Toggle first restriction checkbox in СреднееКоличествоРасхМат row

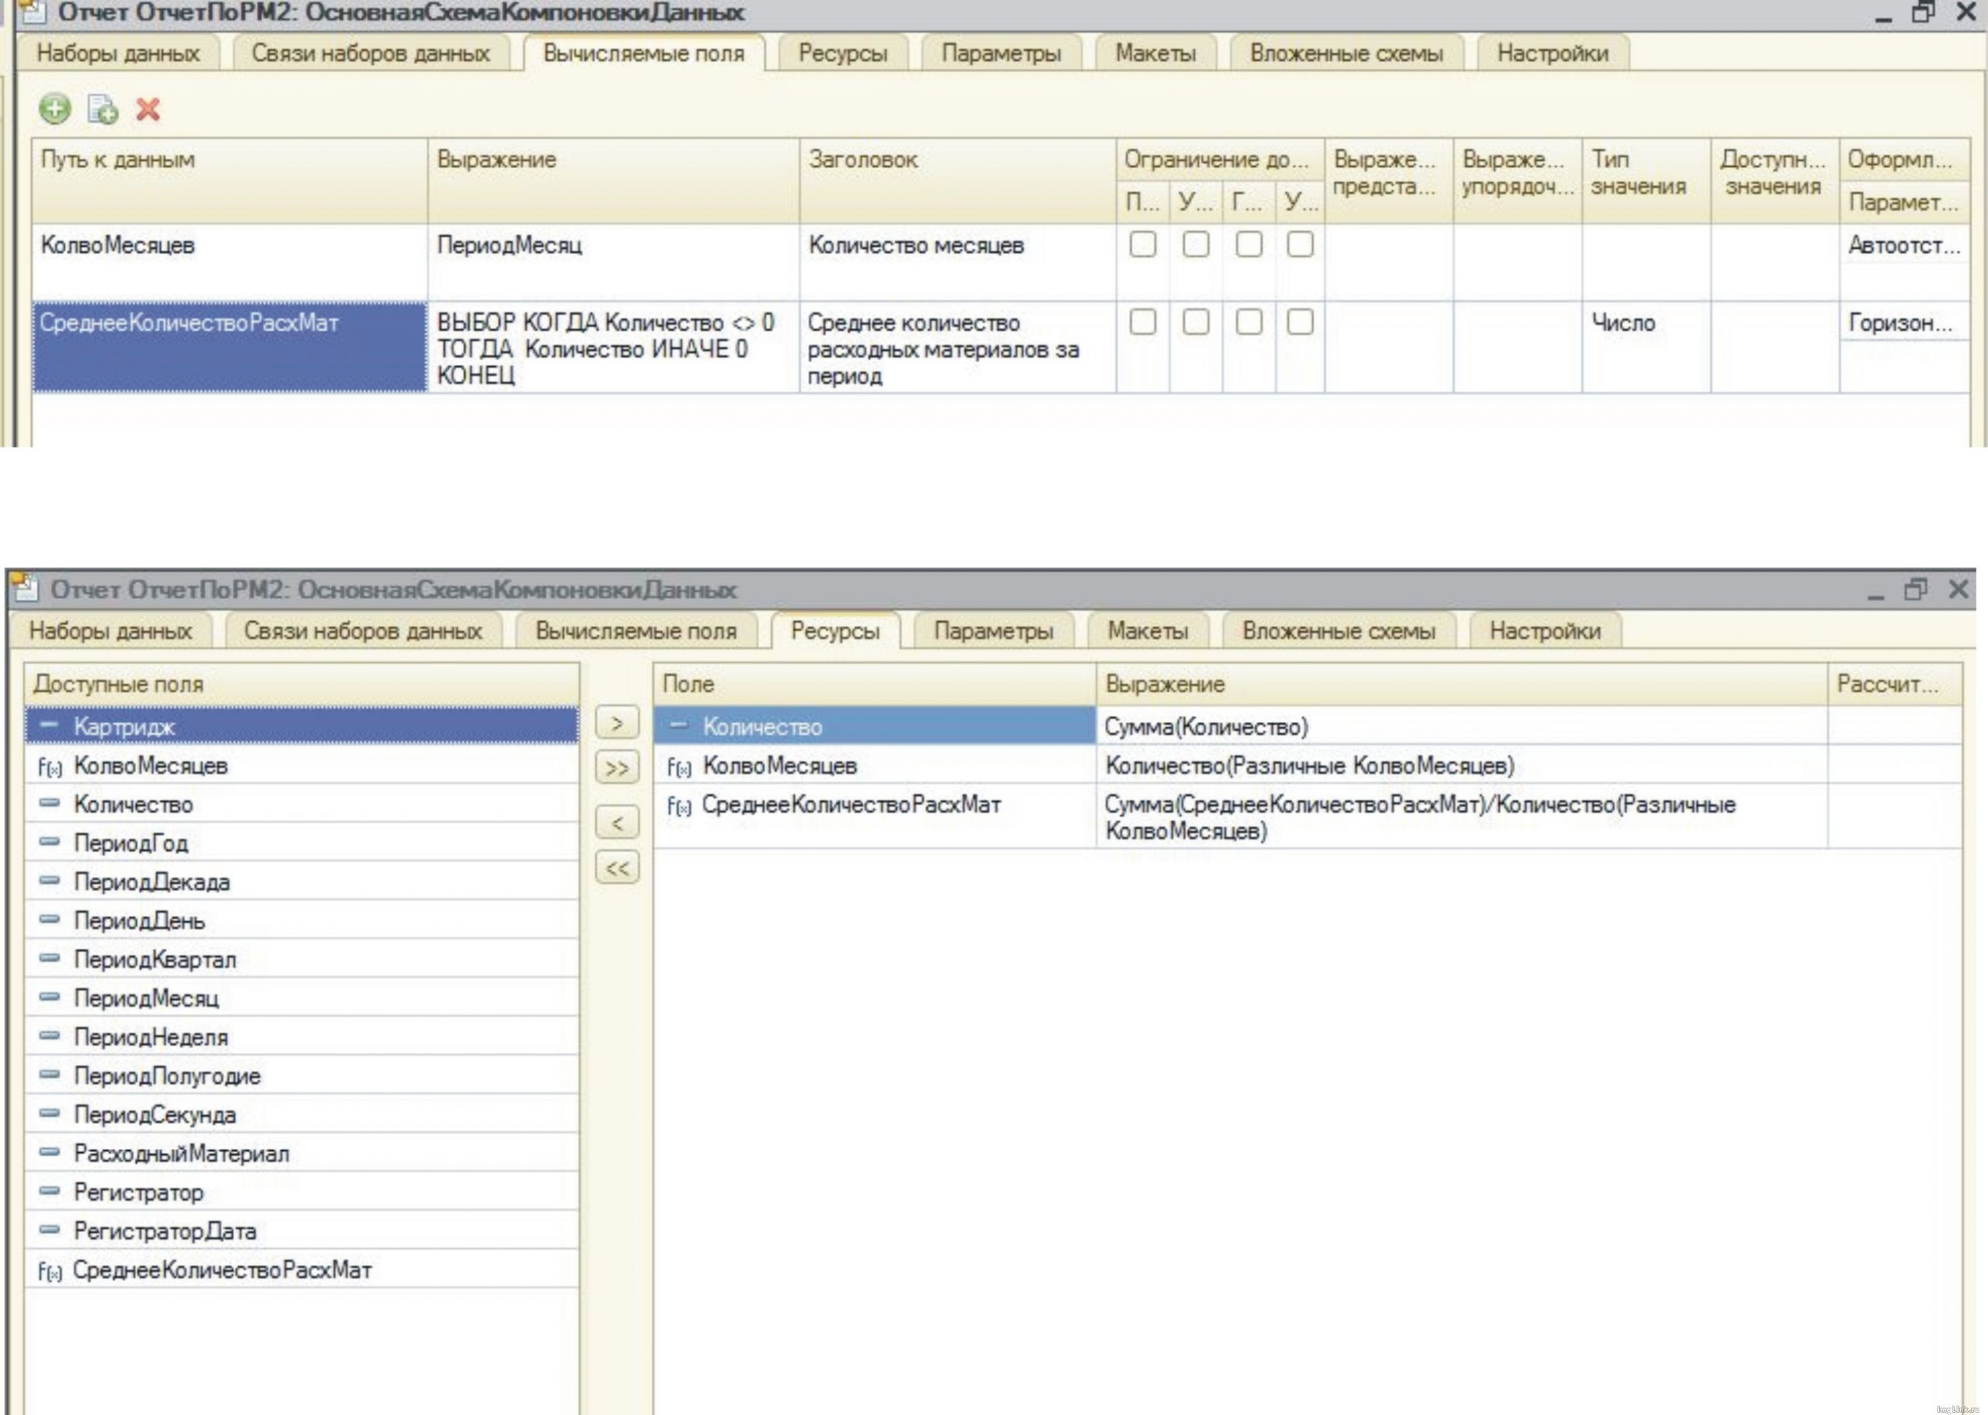(1142, 322)
